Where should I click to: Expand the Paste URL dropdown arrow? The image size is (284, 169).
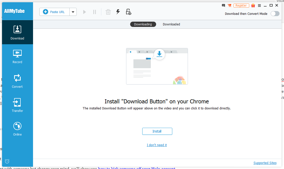(73, 12)
